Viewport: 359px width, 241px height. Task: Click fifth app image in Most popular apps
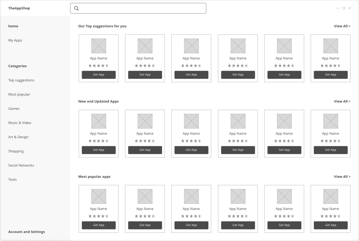pyautogui.click(x=284, y=196)
